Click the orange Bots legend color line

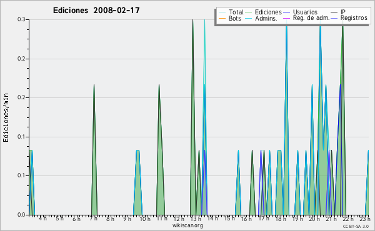coord(222,18)
